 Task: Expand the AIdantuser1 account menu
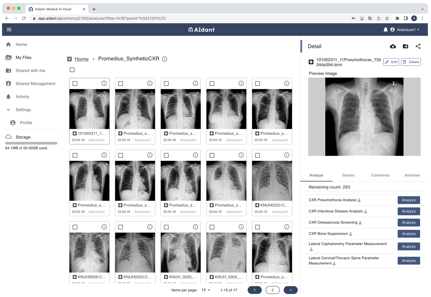click(x=408, y=30)
